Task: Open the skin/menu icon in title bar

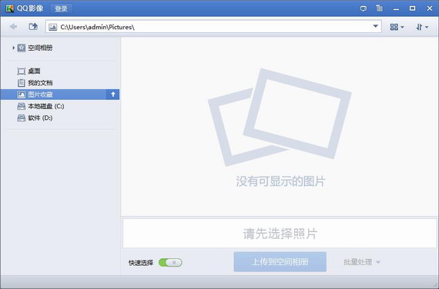Action: pos(379,8)
